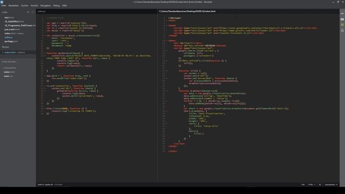This screenshot has height=194, width=345.
Task: Open the Erste Schritte project dropdown
Action: (10, 62)
